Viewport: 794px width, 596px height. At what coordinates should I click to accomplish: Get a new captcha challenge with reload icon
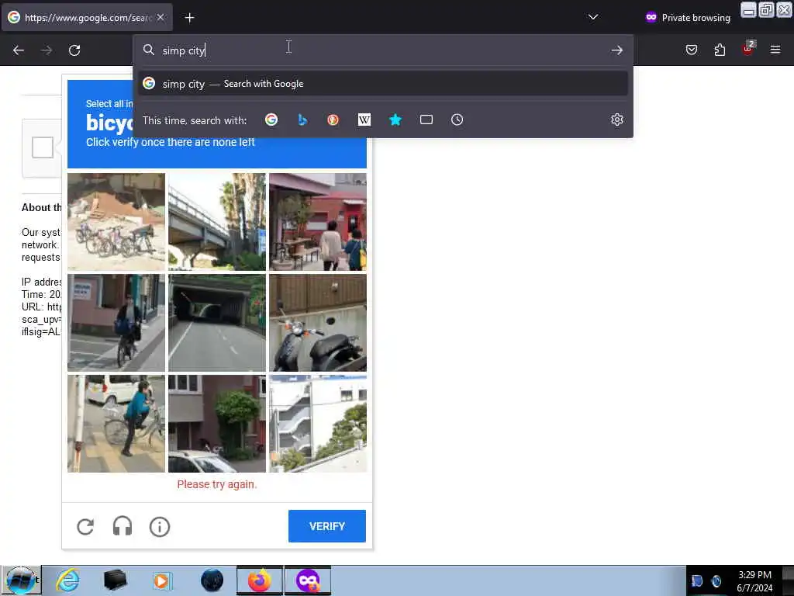click(x=85, y=527)
